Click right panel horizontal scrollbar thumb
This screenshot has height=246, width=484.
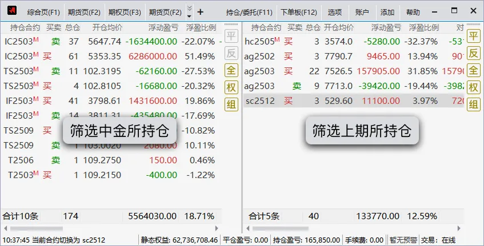(x=280, y=229)
